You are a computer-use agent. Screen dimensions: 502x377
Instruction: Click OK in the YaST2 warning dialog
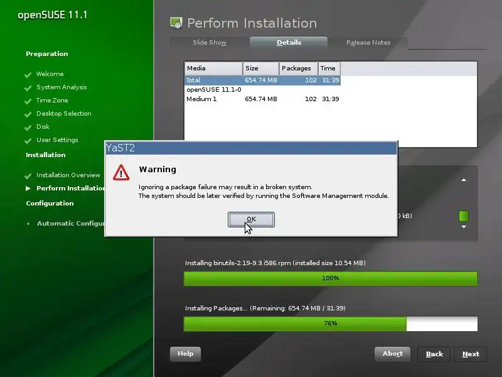pos(251,219)
